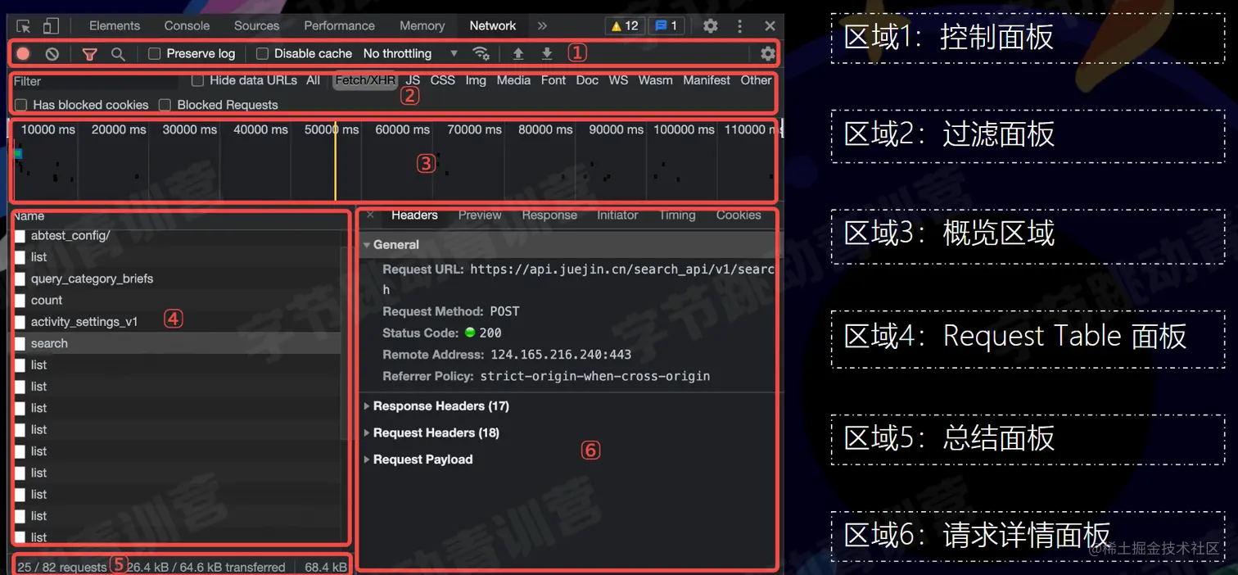
Task: Open the Preview tab in details
Action: point(480,215)
